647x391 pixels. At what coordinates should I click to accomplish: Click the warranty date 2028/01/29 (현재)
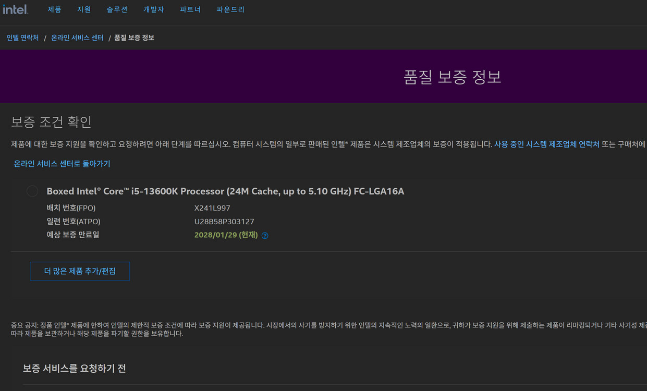coord(226,235)
